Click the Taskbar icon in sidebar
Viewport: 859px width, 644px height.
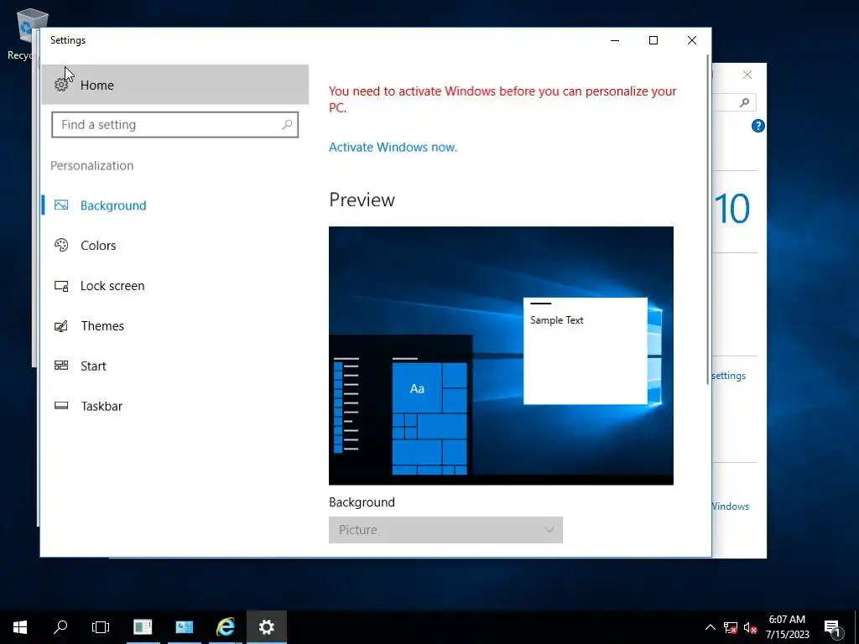pyautogui.click(x=61, y=406)
